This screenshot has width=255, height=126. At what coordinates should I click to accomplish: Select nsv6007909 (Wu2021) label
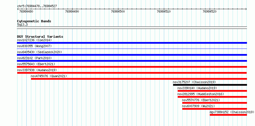click(x=198, y=106)
